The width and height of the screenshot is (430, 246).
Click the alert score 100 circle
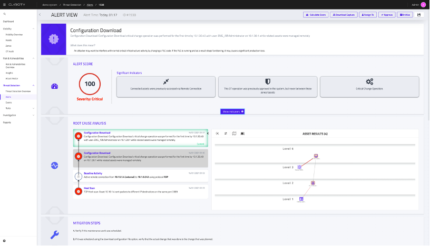90,84
